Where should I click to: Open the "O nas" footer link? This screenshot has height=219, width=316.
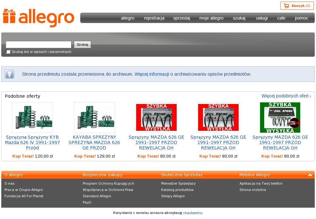point(9,183)
